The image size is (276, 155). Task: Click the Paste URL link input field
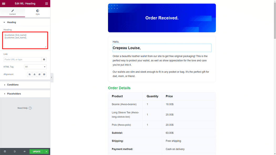tap(22, 60)
